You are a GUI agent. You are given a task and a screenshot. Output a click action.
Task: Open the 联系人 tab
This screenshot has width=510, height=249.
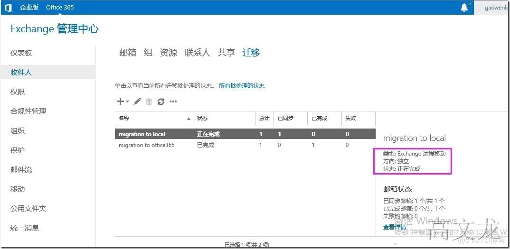pyautogui.click(x=198, y=52)
